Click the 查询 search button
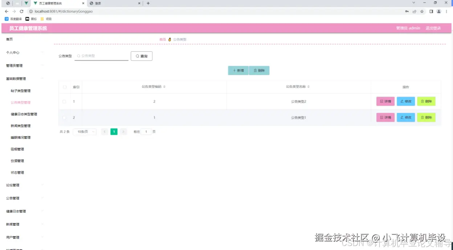Image resolution: width=453 pixels, height=250 pixels. coord(142,56)
